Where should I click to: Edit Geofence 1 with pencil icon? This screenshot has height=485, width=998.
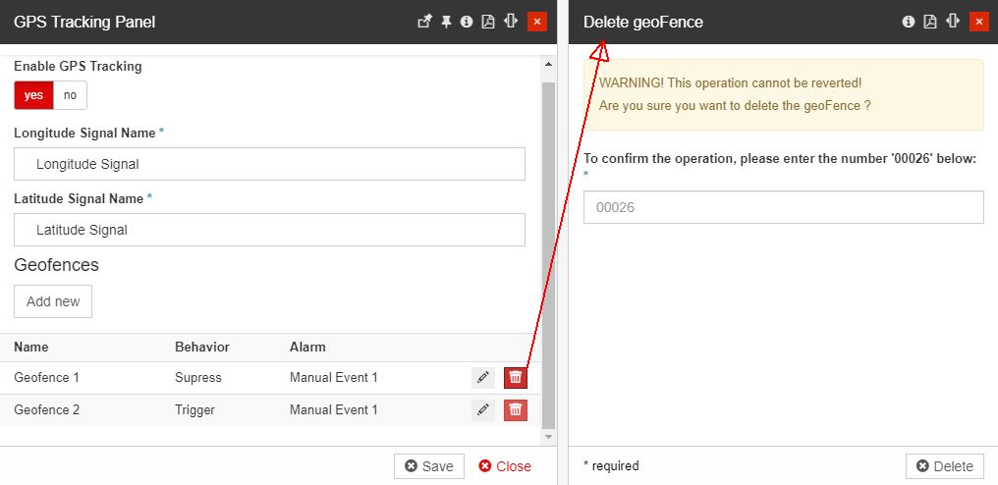point(482,378)
